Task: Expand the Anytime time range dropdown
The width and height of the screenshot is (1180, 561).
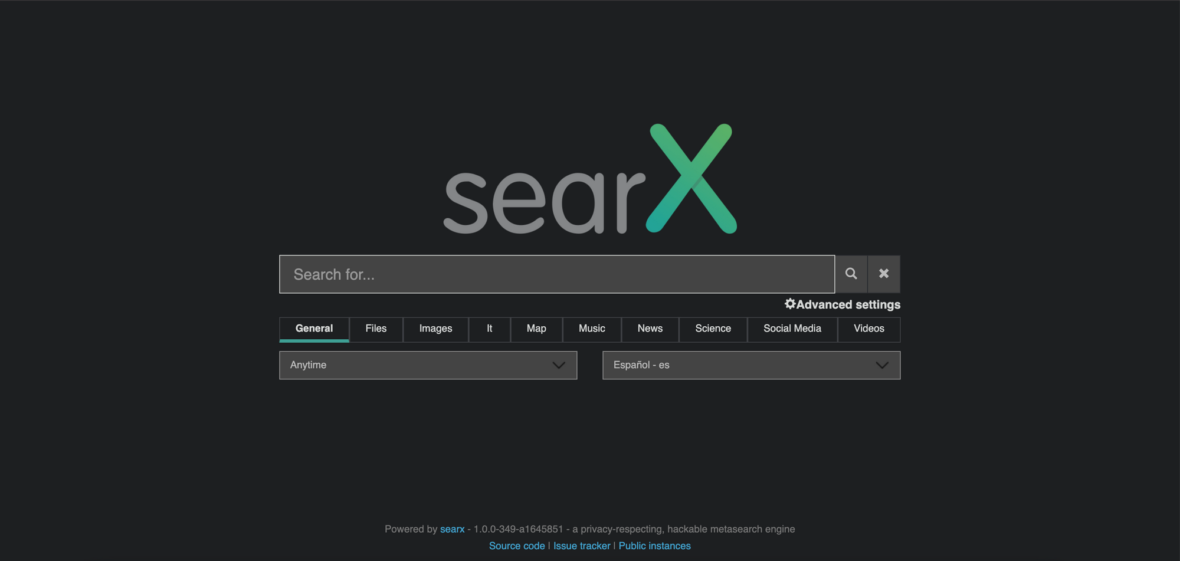Action: (x=428, y=365)
